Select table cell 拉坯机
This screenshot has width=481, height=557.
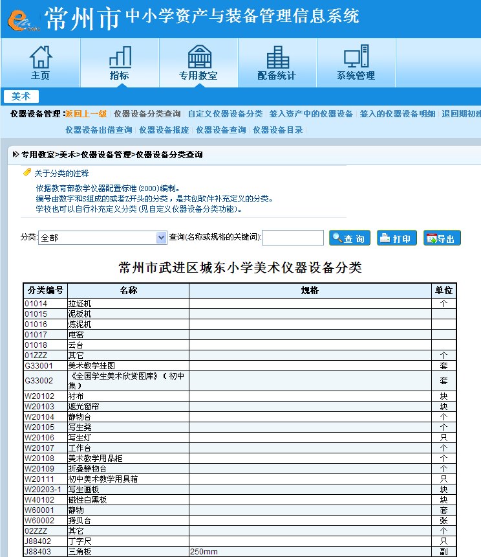click(128, 303)
